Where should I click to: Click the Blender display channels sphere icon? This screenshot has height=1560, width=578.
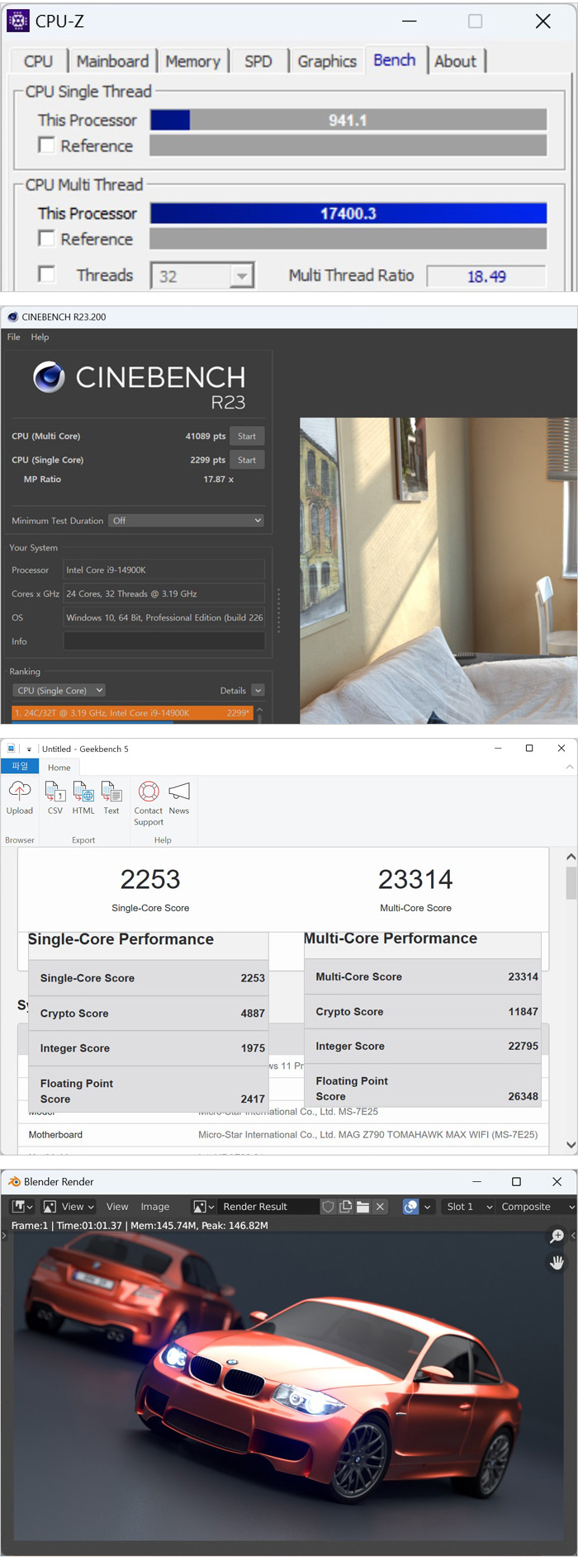tap(410, 1207)
